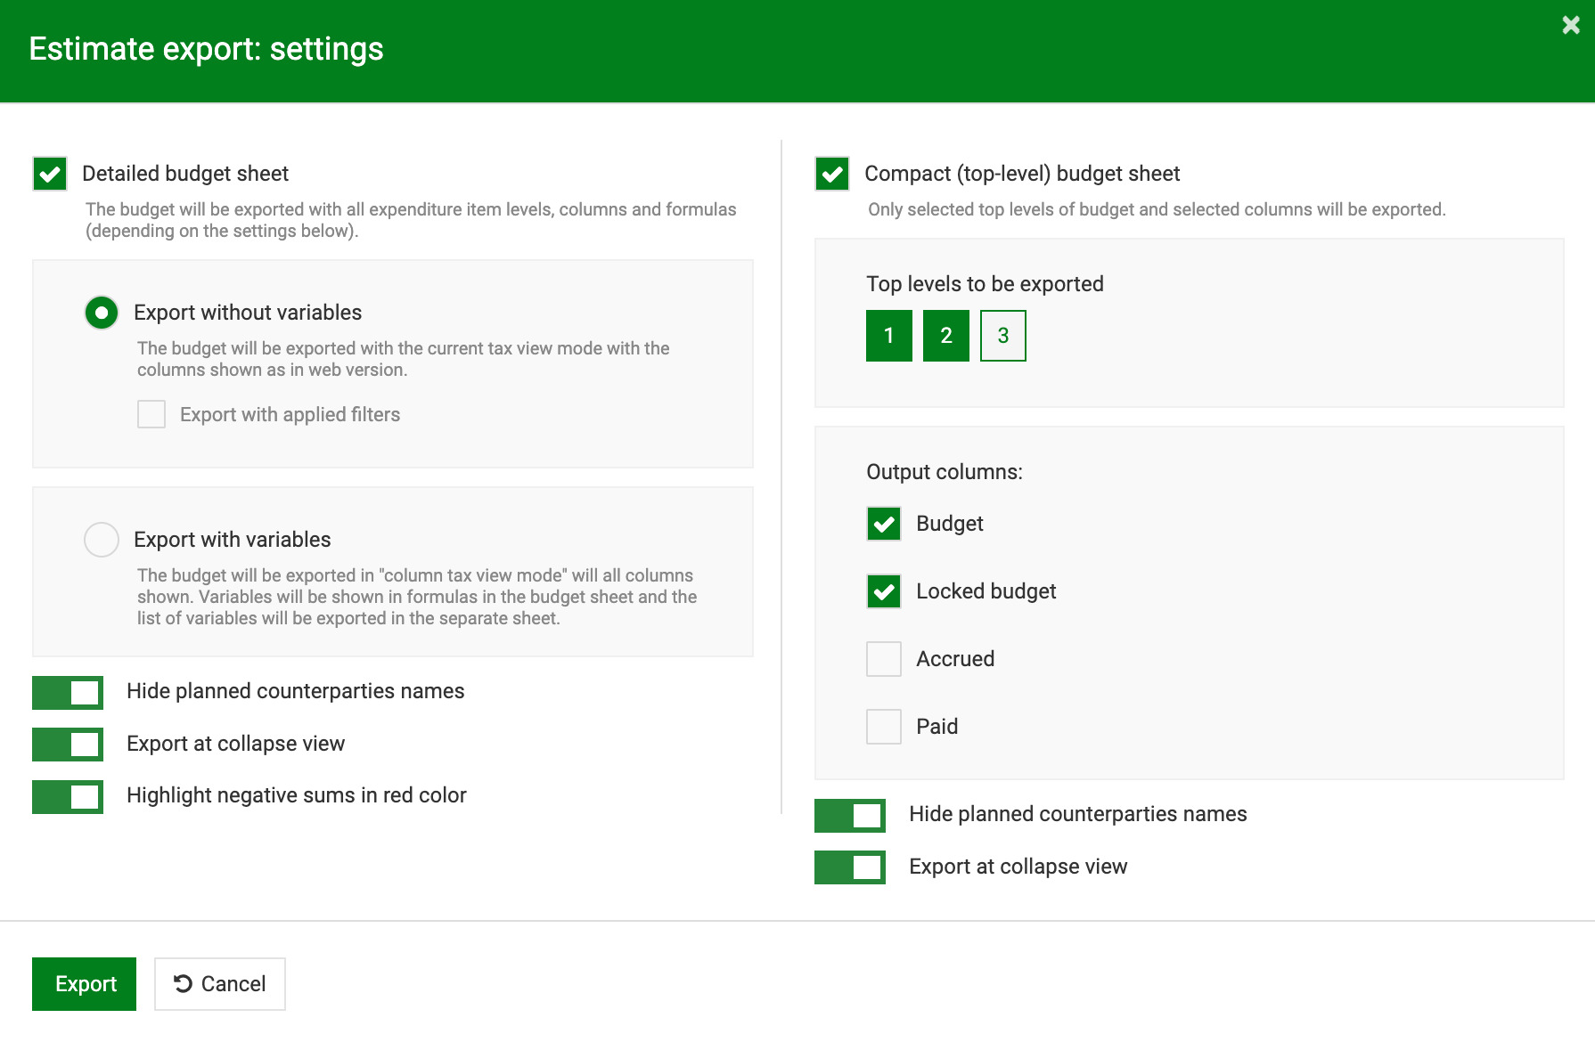
Task: Deselect top level 2 button
Action: 946,336
